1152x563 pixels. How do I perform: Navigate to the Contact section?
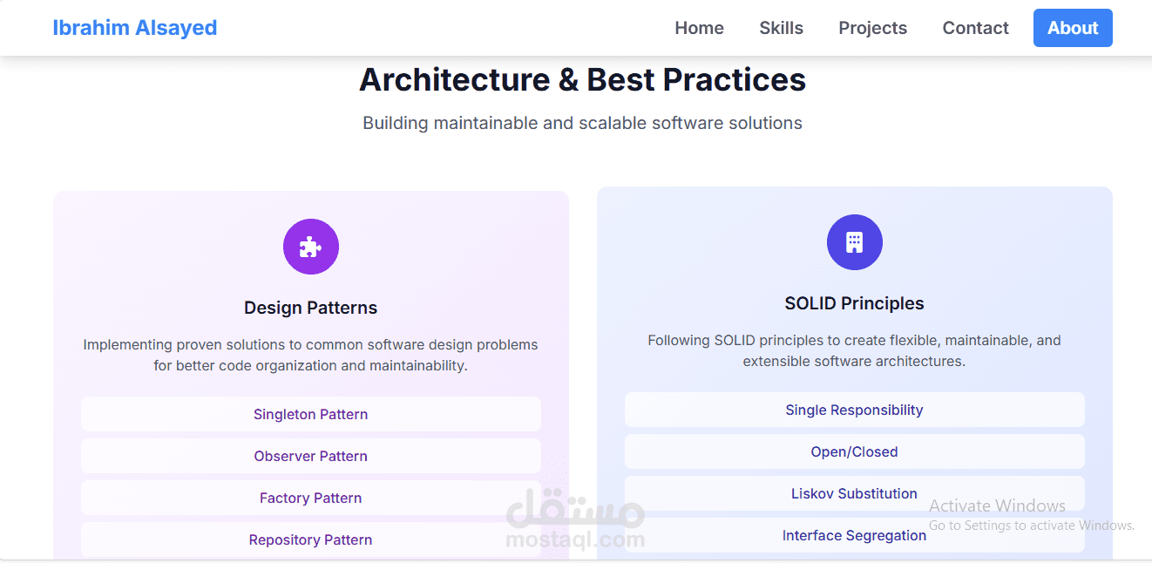coord(976,28)
